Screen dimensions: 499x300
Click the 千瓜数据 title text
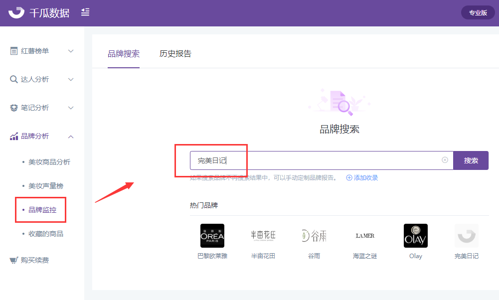[x=49, y=13]
